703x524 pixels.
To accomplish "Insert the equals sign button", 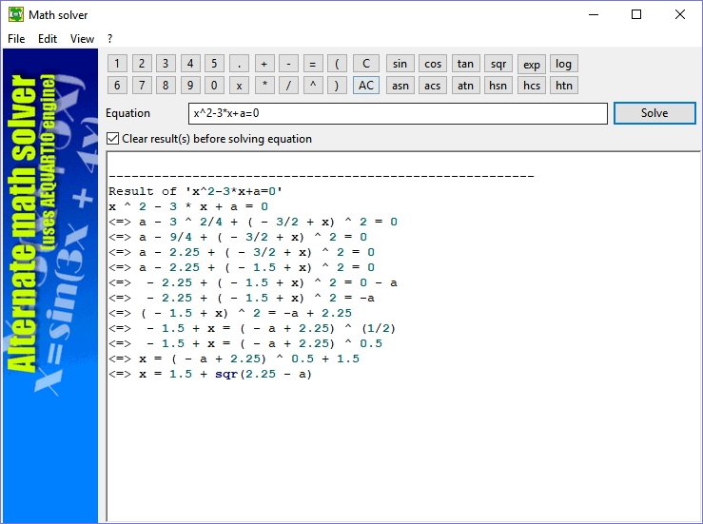I will click(x=313, y=64).
